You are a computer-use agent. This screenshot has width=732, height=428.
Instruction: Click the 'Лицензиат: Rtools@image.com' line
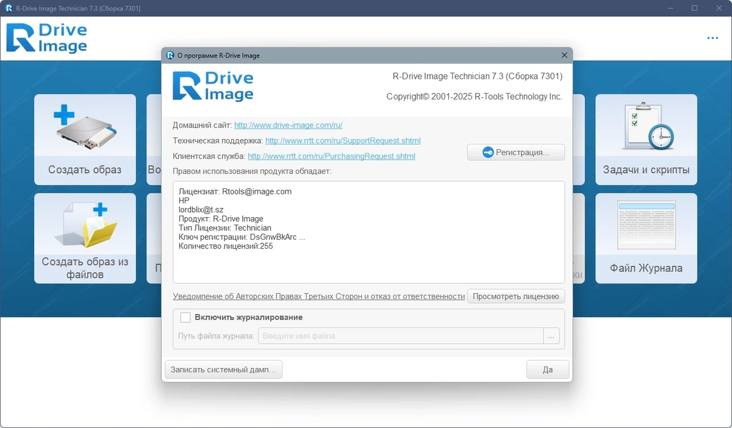pos(235,191)
